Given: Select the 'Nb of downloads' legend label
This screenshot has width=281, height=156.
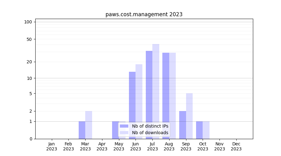Looking at the screenshot, I should point(150,133).
